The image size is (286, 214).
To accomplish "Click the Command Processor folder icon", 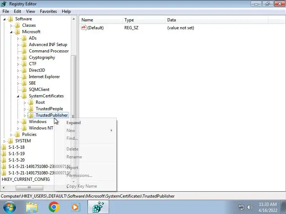I will (x=24, y=51).
